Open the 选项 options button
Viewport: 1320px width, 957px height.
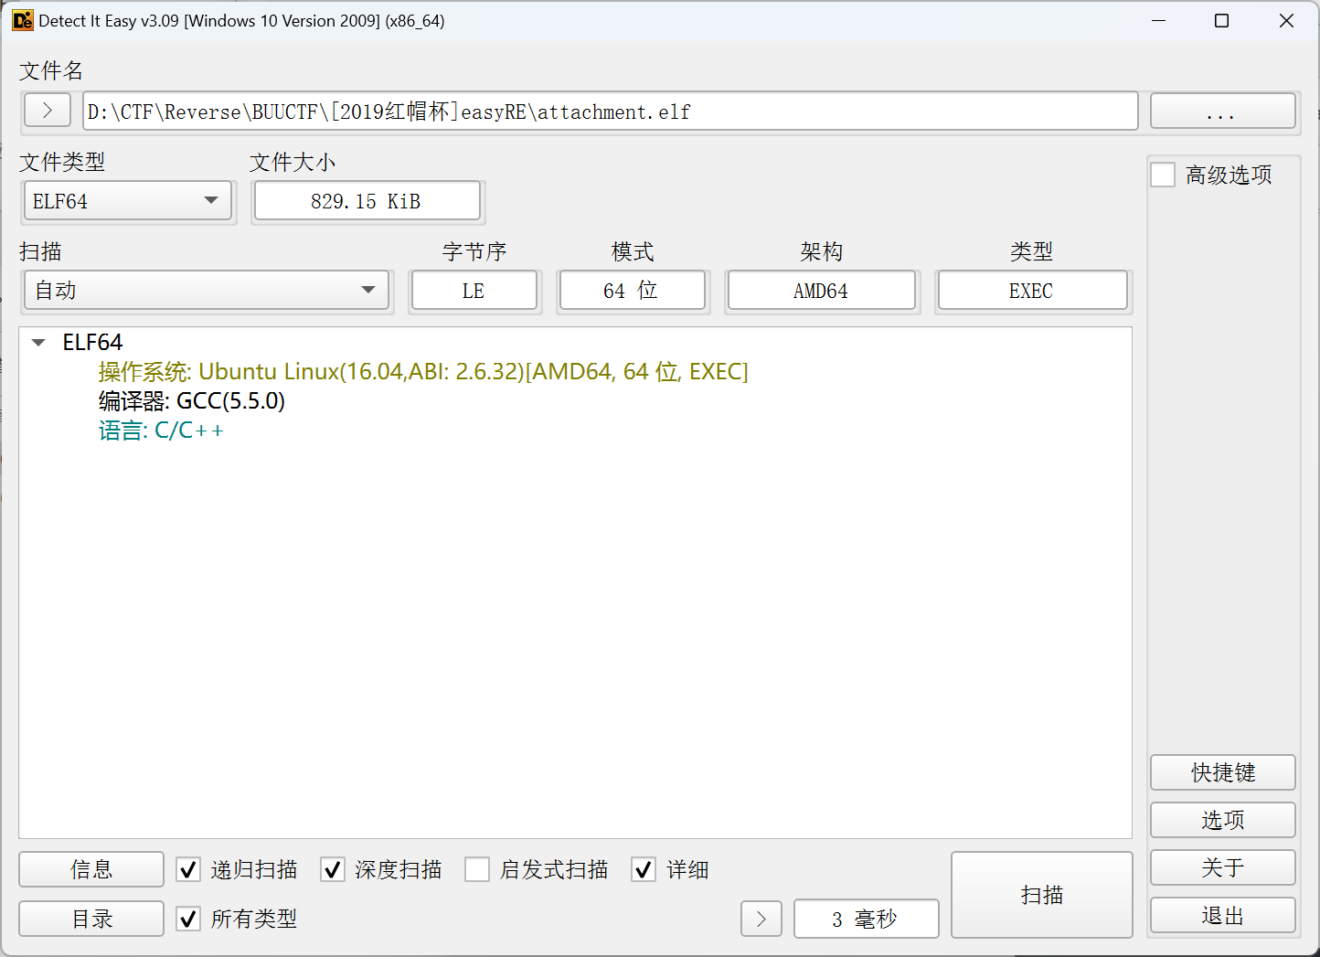pos(1223,820)
